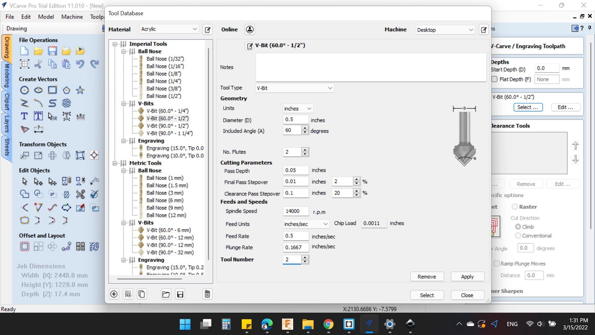595x335 pixels.
Task: Open the Machine dropdown showing Desktop
Action: (445, 30)
